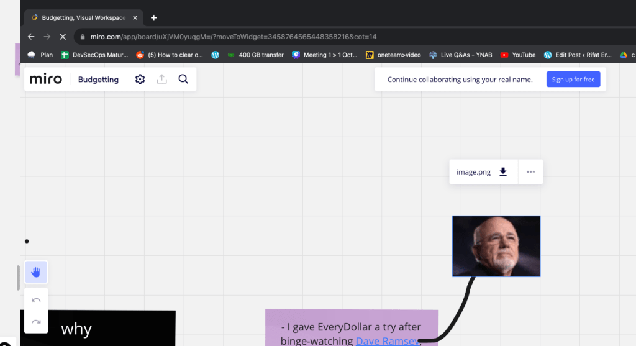Click the browser back arrow

(x=31, y=37)
